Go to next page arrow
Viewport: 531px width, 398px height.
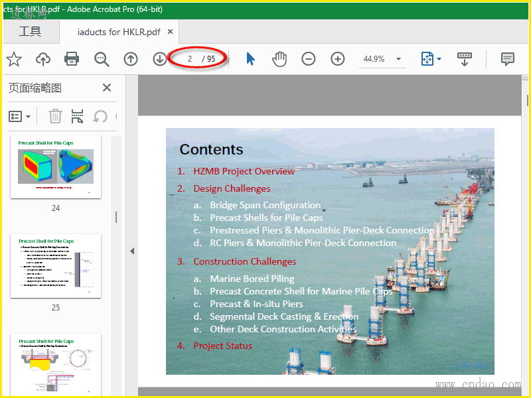tap(160, 59)
